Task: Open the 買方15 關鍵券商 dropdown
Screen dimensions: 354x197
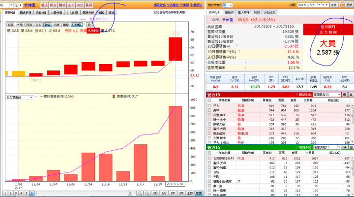Action: click(327, 95)
